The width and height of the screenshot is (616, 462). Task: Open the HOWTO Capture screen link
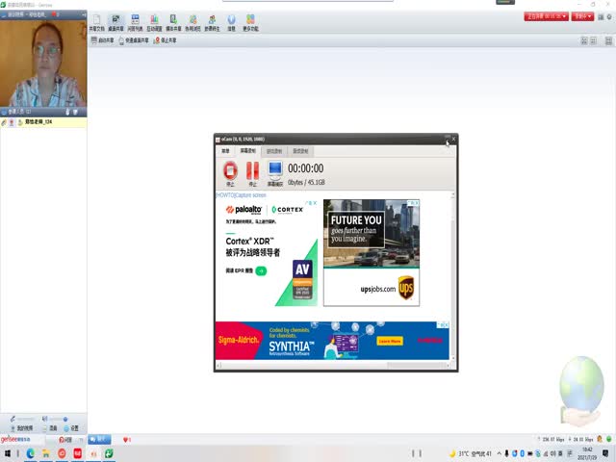(242, 195)
